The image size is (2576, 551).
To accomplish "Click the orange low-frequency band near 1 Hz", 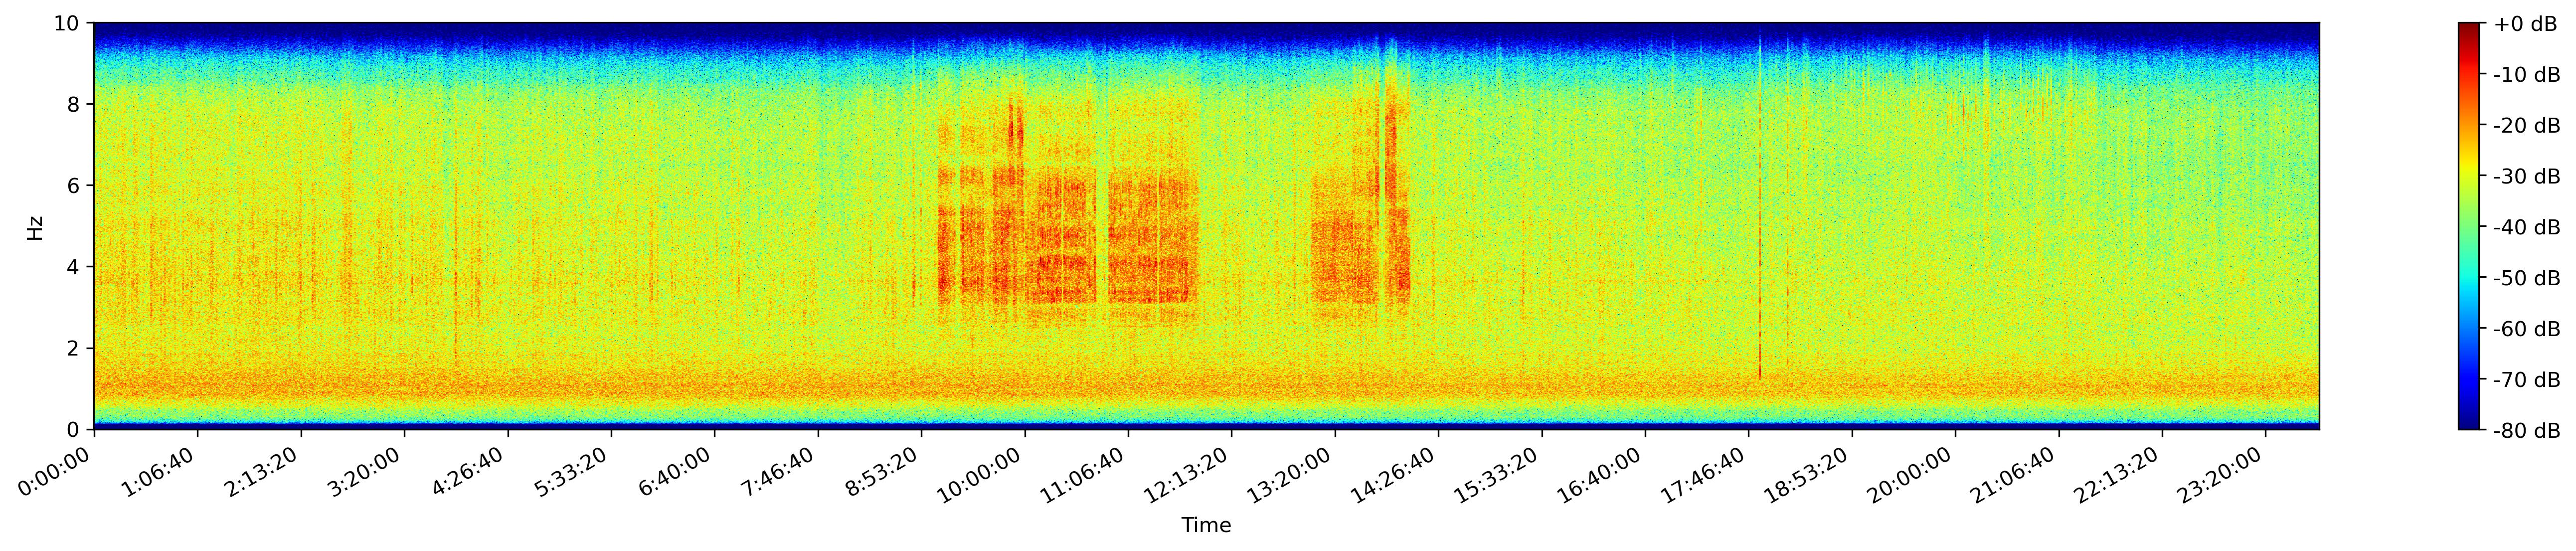I will point(1206,385).
